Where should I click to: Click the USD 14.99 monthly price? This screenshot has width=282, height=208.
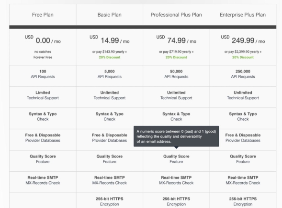109,40
